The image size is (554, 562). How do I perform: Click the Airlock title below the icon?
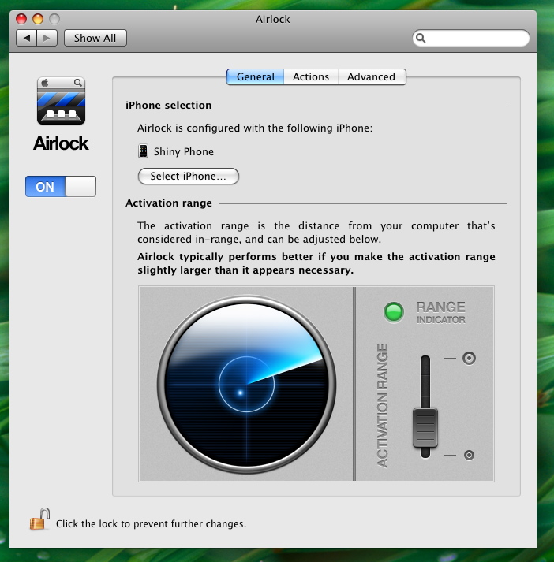tap(61, 143)
